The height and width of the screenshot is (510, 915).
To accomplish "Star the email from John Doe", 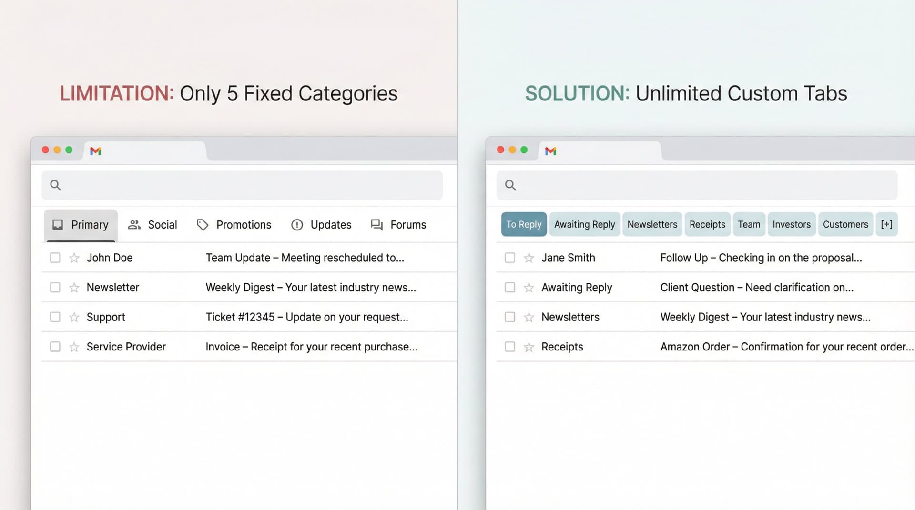I will tap(74, 258).
